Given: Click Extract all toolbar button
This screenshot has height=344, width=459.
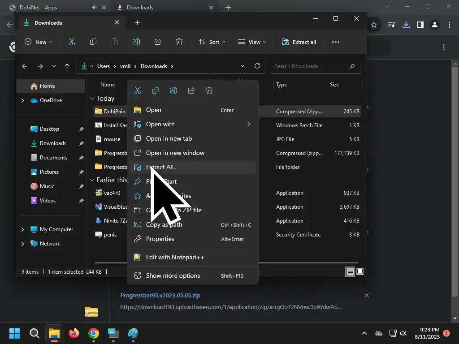Looking at the screenshot, I should pyautogui.click(x=299, y=42).
